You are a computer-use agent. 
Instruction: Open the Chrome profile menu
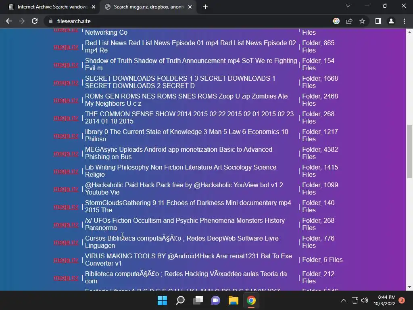coord(391,21)
